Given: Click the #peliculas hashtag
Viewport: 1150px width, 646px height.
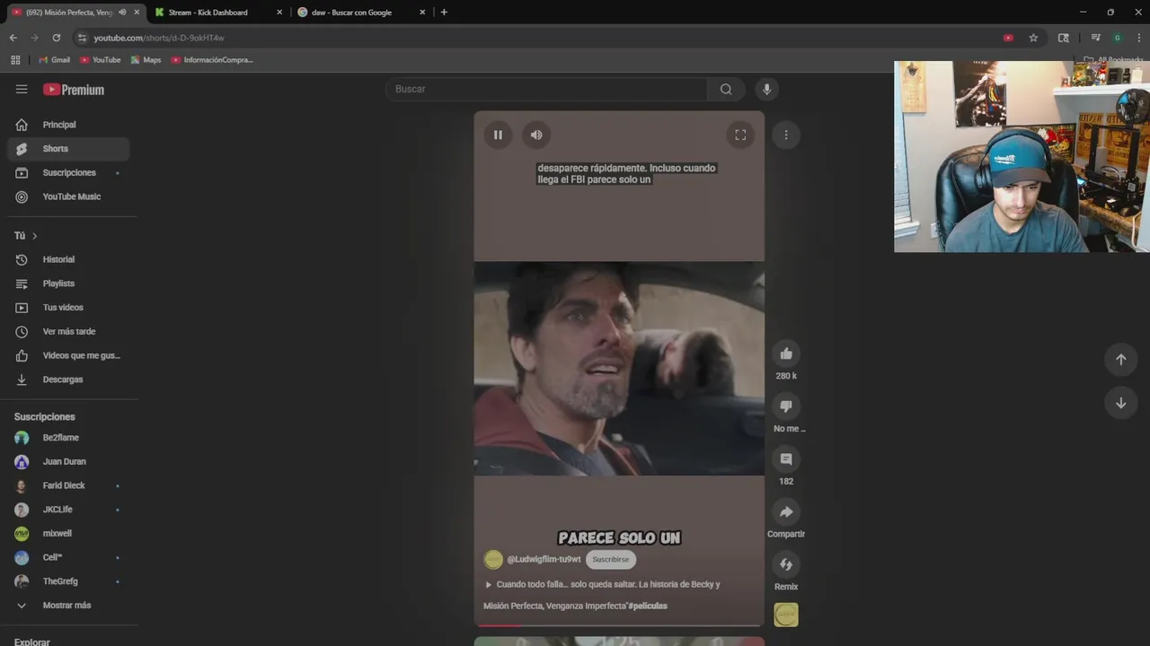Looking at the screenshot, I should click(x=648, y=606).
